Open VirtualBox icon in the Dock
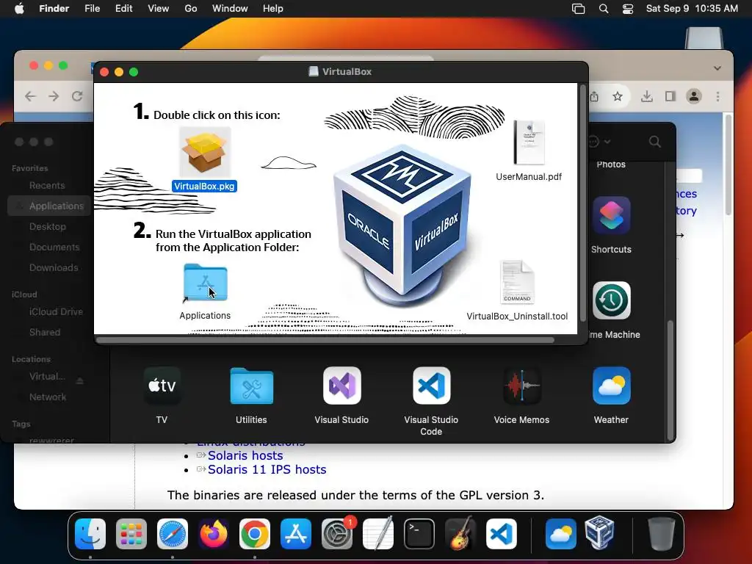752x564 pixels. (x=600, y=532)
